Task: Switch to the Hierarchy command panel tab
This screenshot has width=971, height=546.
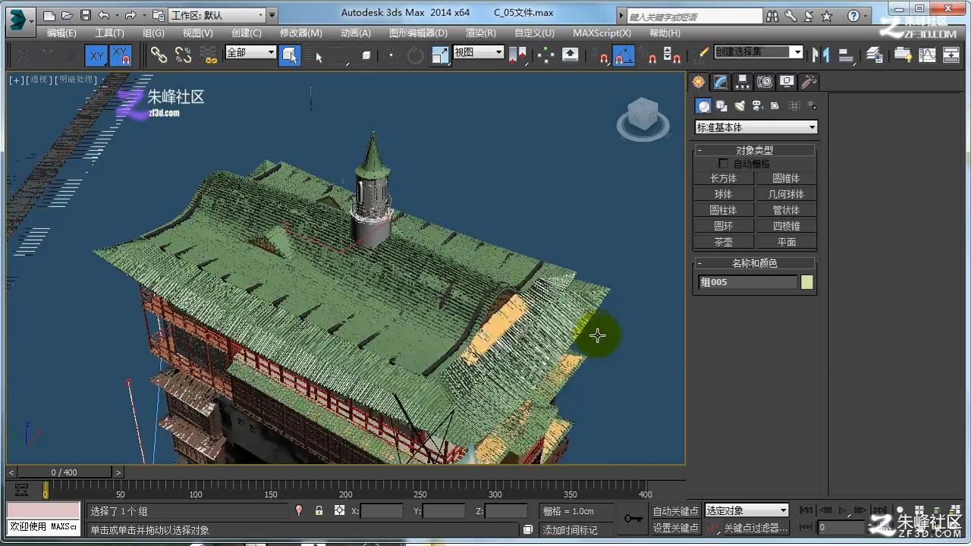Action: [x=743, y=82]
